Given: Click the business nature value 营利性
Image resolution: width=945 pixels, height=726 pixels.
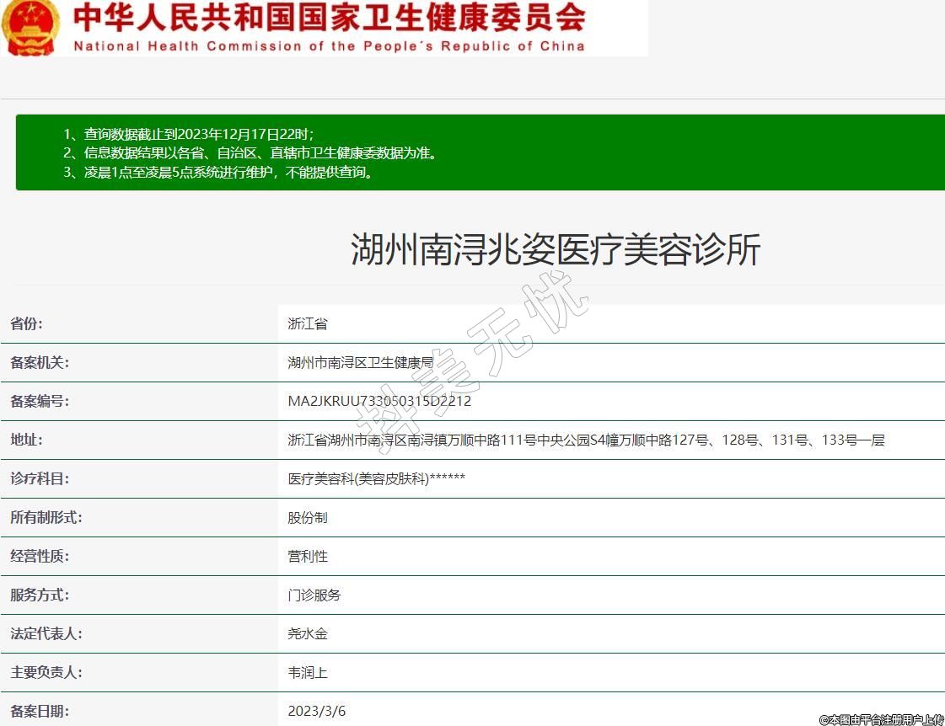Looking at the screenshot, I should [307, 556].
